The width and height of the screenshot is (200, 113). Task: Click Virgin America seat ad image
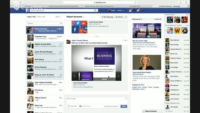point(147,31)
